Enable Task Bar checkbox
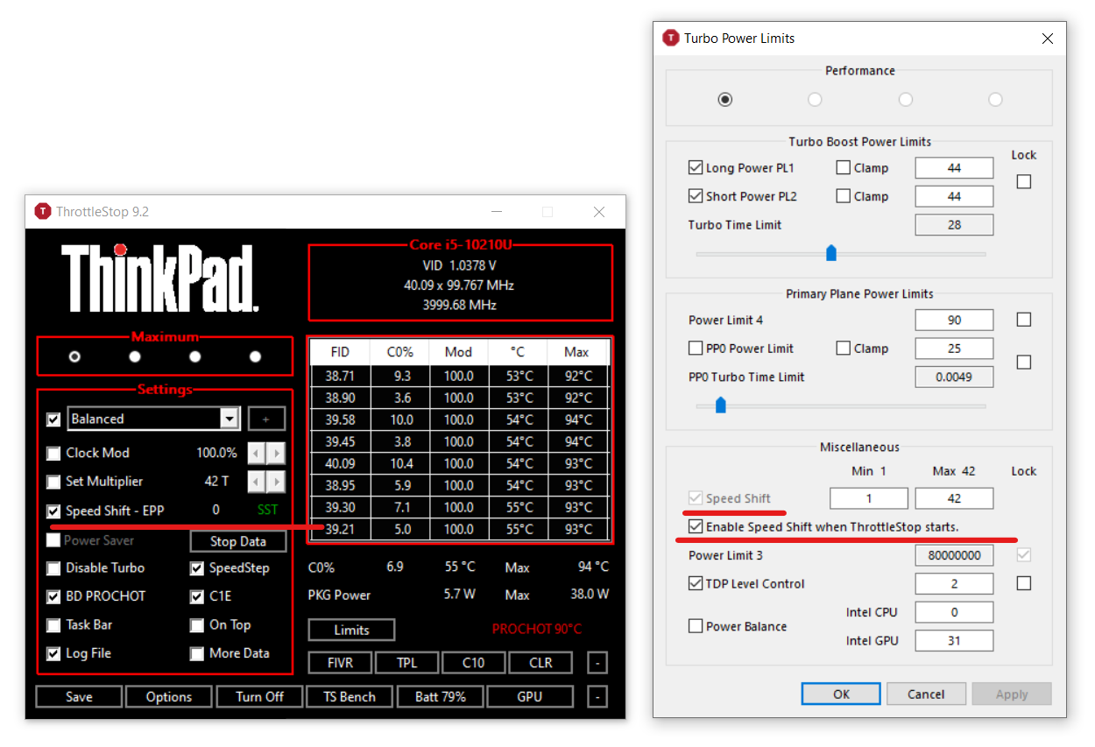The width and height of the screenshot is (1095, 747). (53, 624)
